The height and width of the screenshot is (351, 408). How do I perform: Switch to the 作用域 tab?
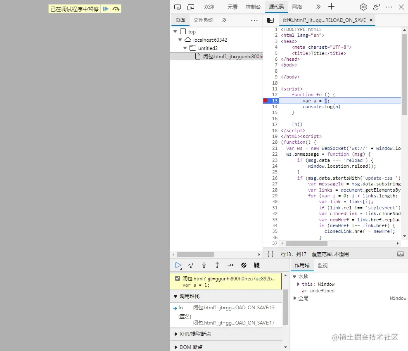click(x=302, y=266)
